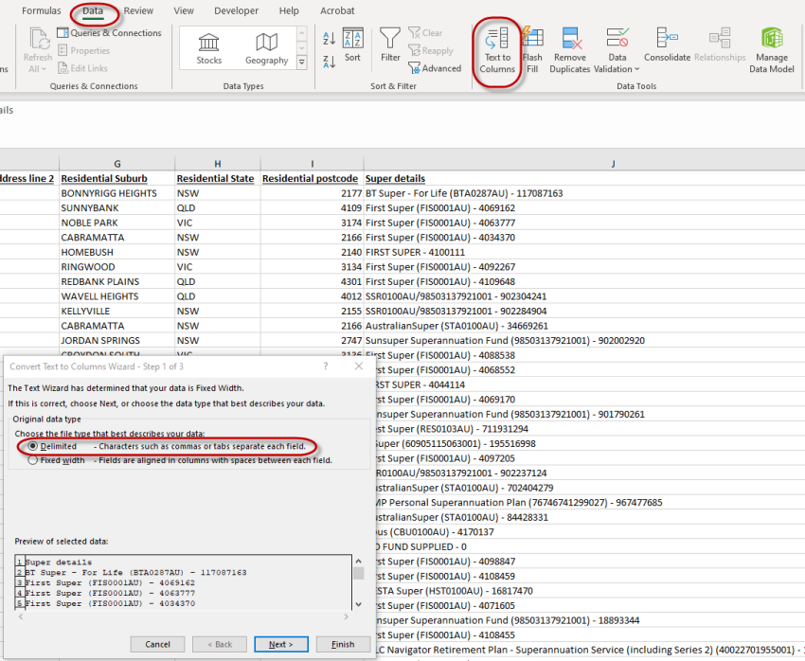Open the Help tab

[x=289, y=10]
